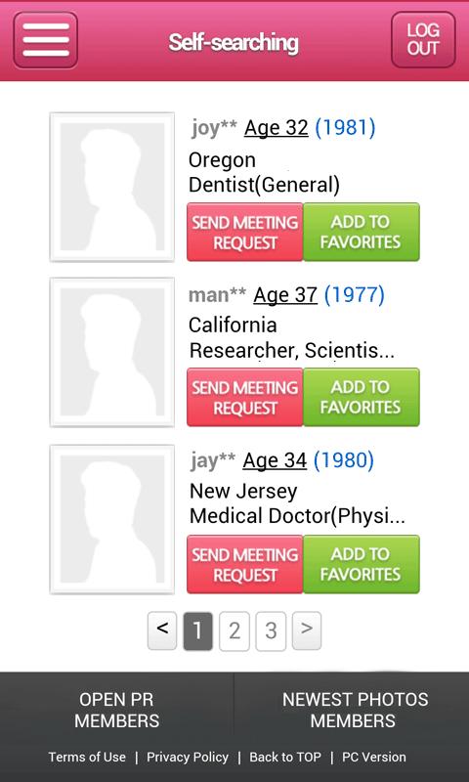Open Privacy Policy link
This screenshot has height=782, width=469.
[188, 757]
